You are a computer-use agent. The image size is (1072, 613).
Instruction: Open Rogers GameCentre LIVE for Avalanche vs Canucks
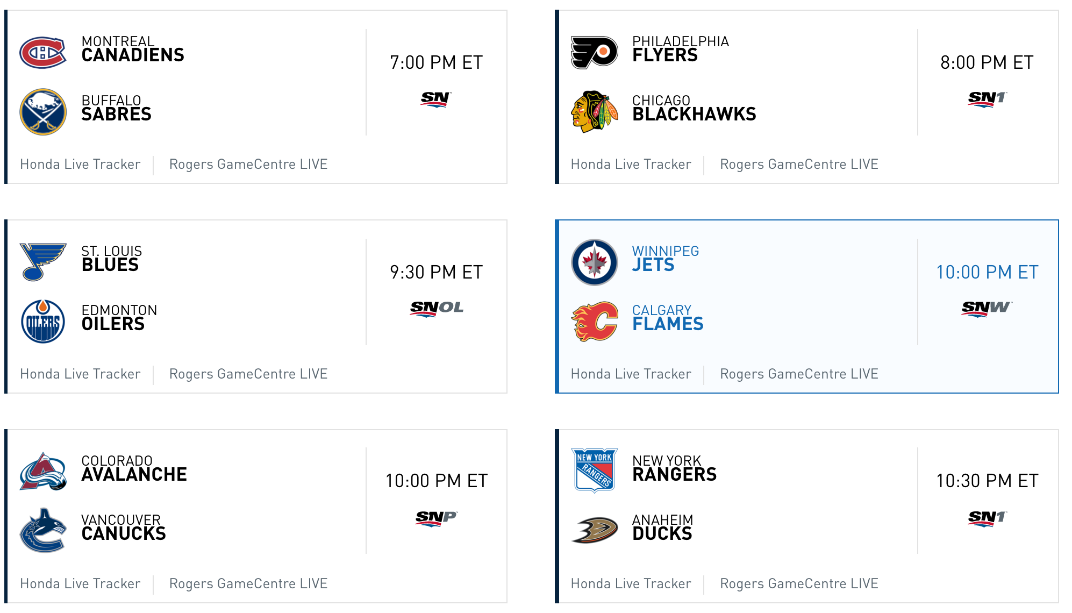(248, 584)
